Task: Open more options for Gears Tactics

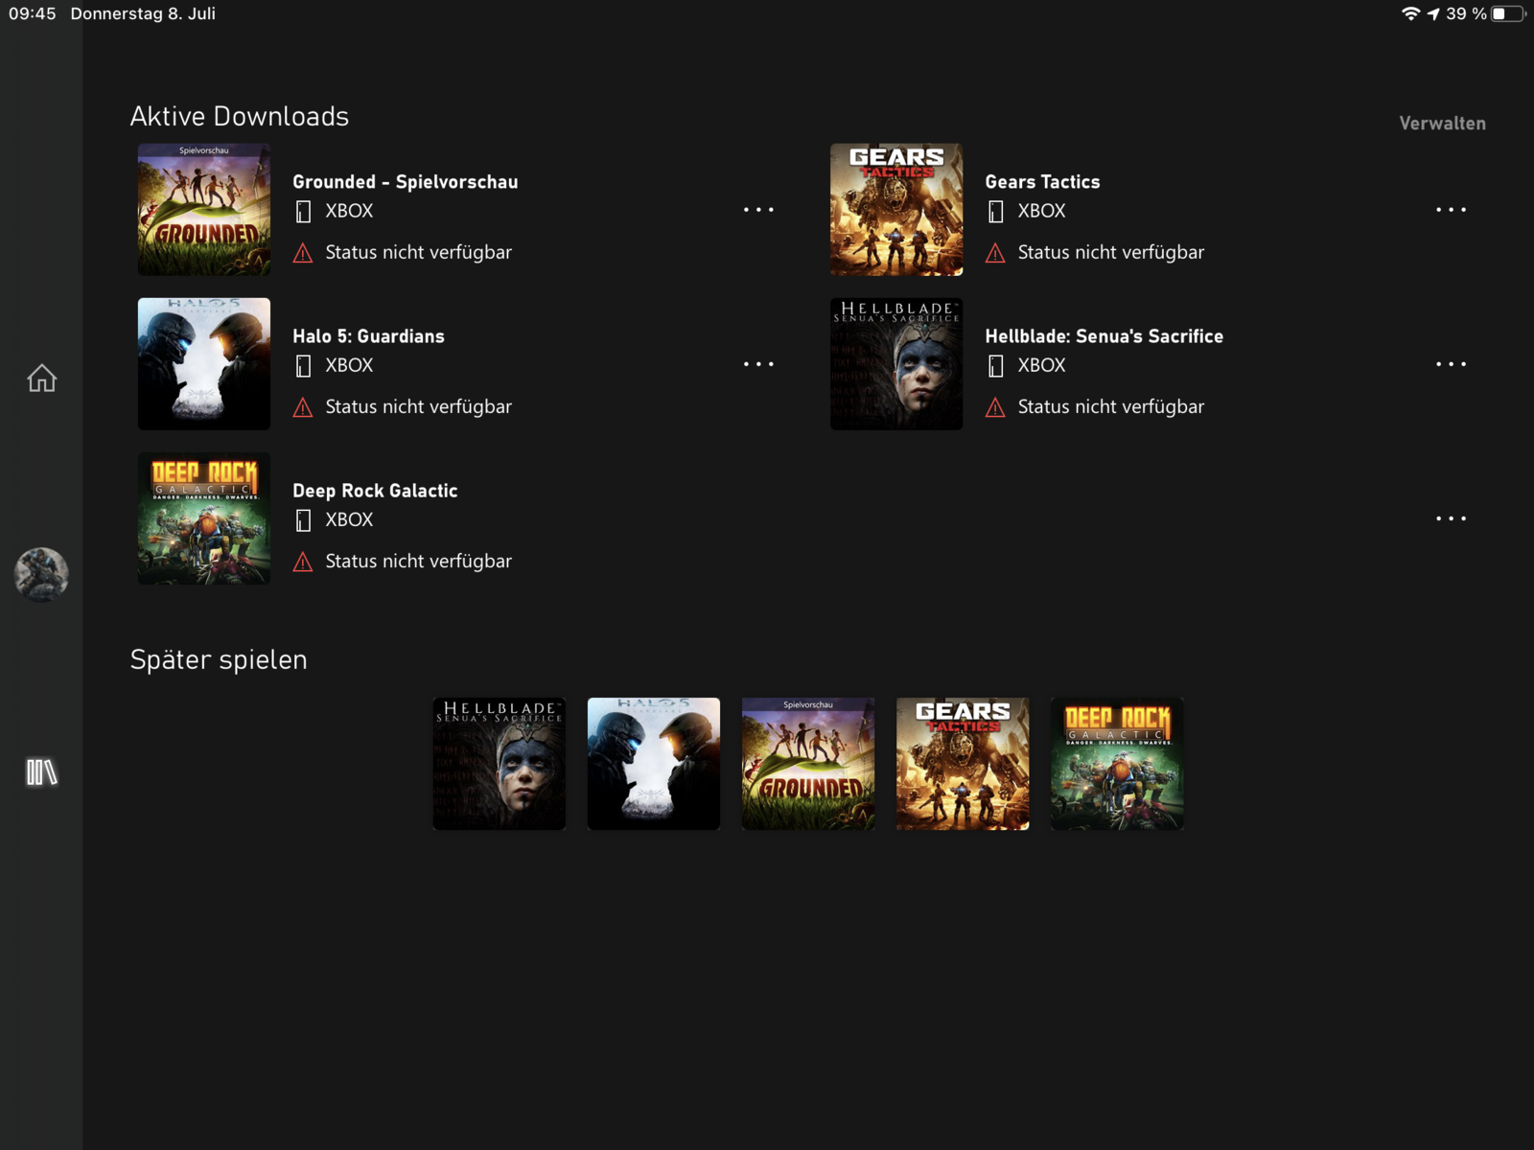Action: tap(1451, 210)
